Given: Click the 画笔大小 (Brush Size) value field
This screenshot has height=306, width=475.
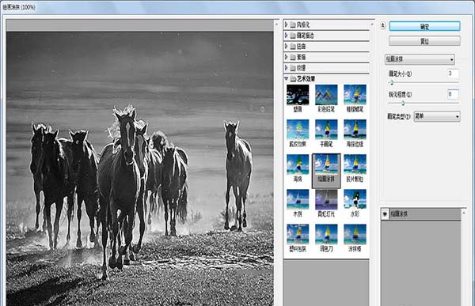Looking at the screenshot, I should tap(453, 74).
